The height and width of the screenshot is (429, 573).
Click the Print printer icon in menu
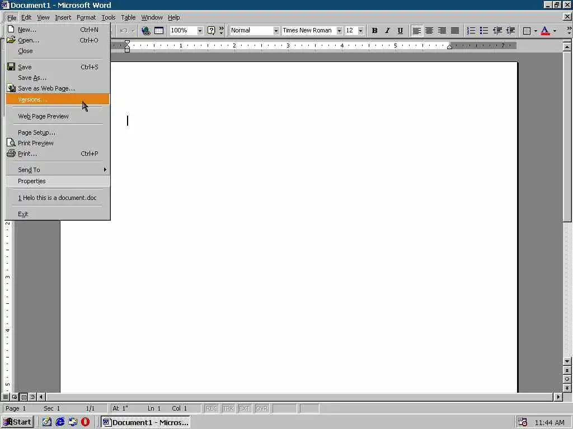coord(11,153)
